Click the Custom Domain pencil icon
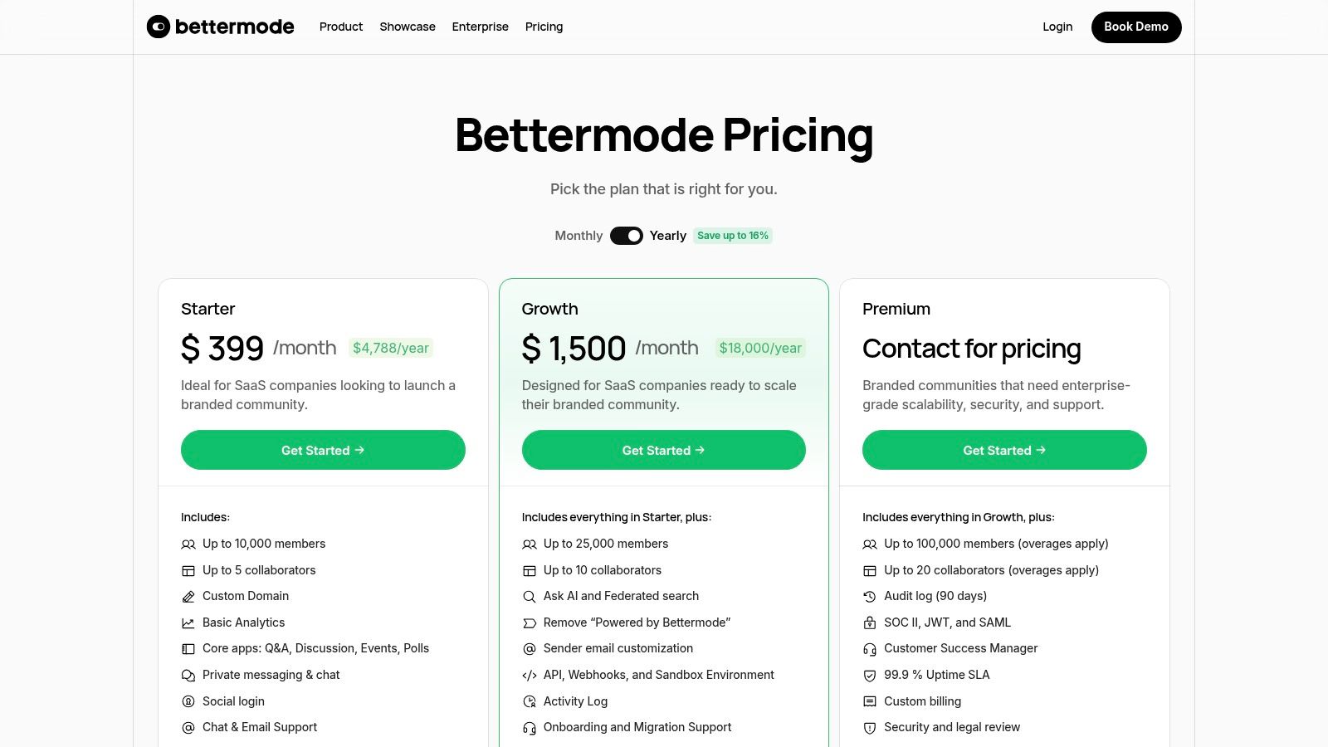Screen dimensions: 1328x747 [x=188, y=596]
